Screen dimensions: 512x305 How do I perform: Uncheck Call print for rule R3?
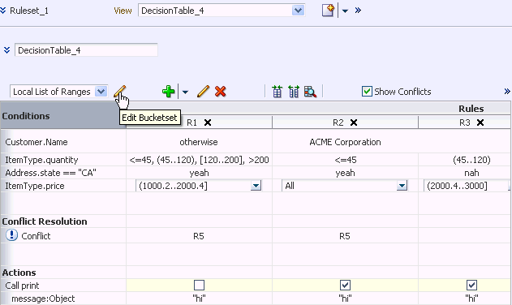(x=471, y=285)
